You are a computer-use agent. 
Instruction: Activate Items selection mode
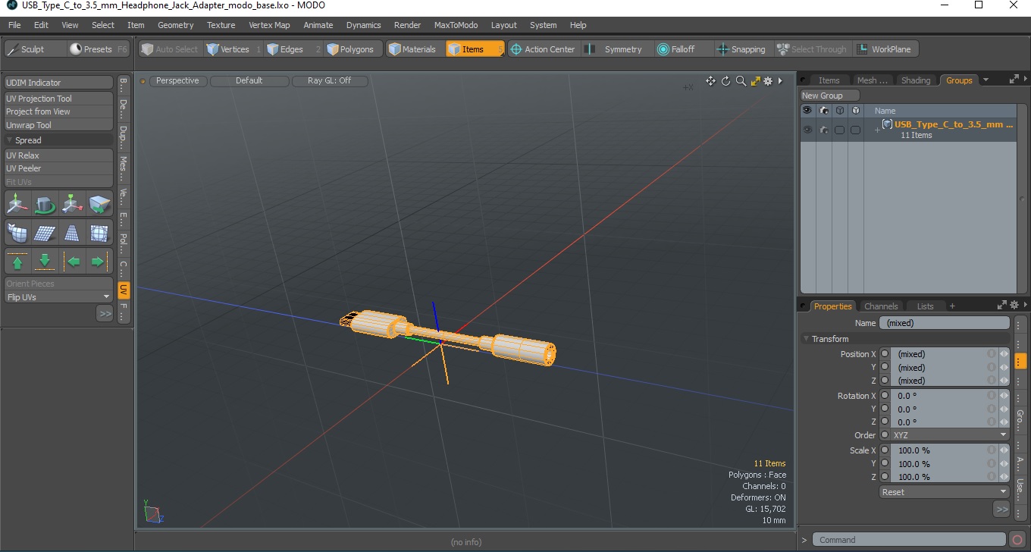point(475,49)
